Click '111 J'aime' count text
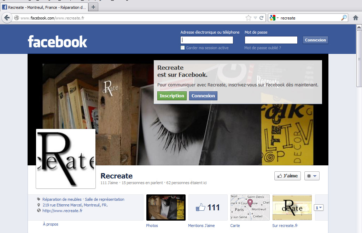The height and width of the screenshot is (233, 362). tap(109, 183)
